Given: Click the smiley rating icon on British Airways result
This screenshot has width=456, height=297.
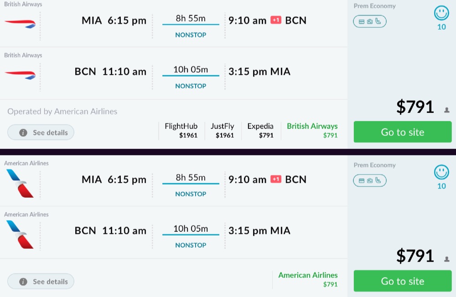Looking at the screenshot, I should (x=441, y=13).
